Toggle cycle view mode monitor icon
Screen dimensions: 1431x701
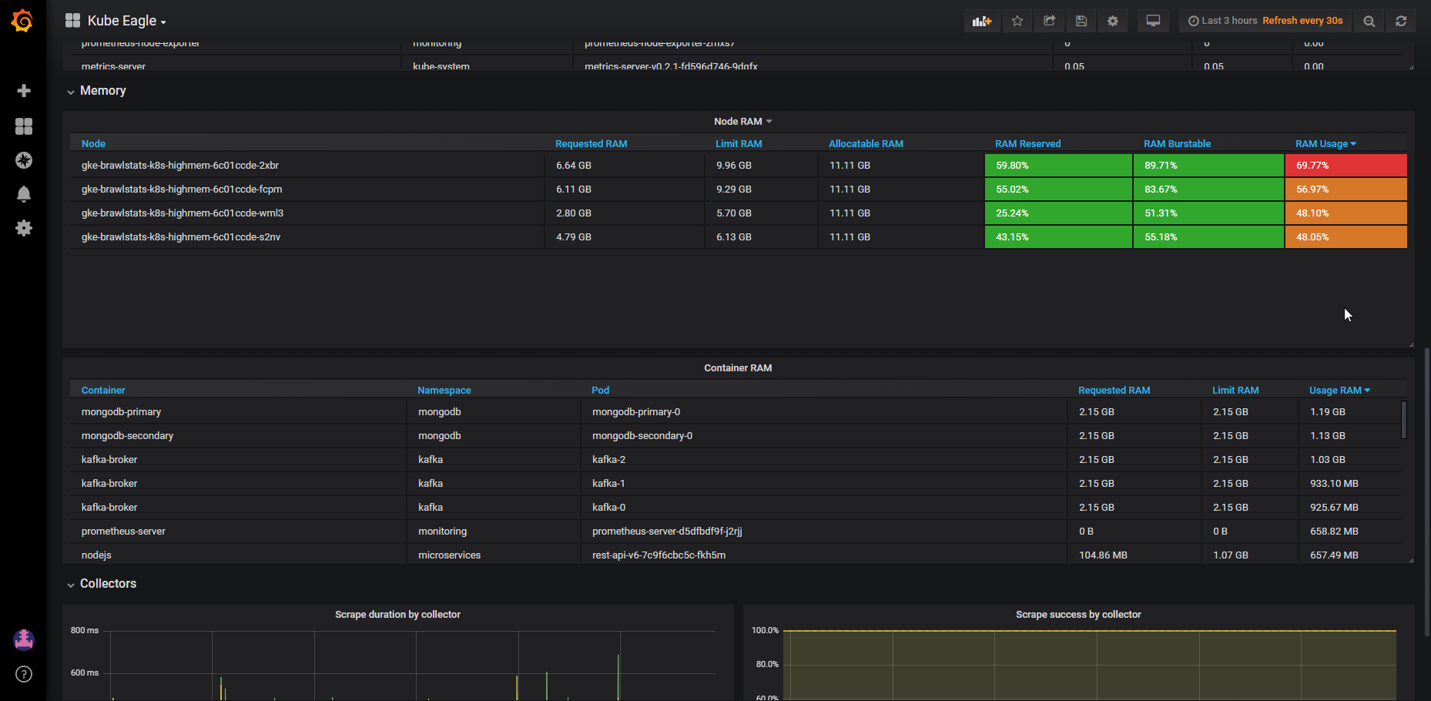click(x=1153, y=21)
